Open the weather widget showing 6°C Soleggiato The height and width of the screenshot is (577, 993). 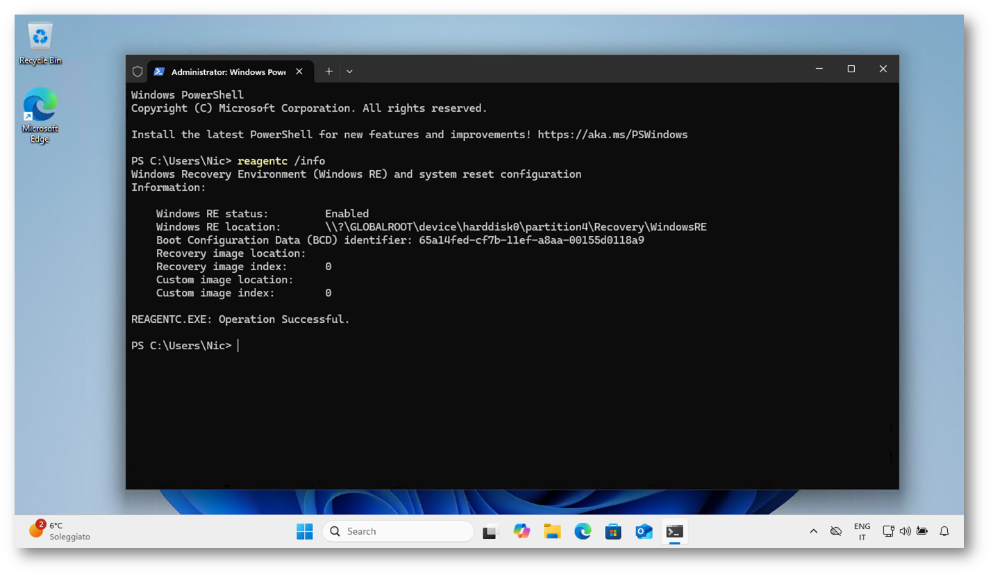[60, 531]
